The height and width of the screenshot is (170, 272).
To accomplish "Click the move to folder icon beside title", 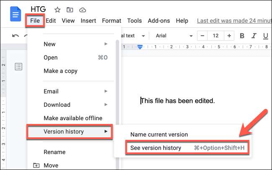I will [x=70, y=9].
